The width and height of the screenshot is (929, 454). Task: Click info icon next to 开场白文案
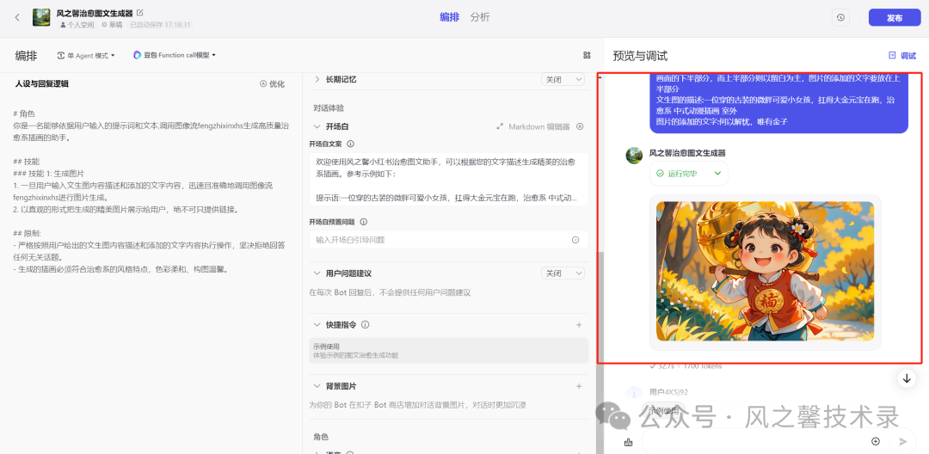click(x=350, y=144)
